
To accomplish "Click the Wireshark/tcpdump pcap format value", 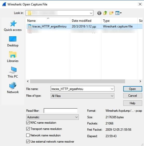I will tap(124, 111).
